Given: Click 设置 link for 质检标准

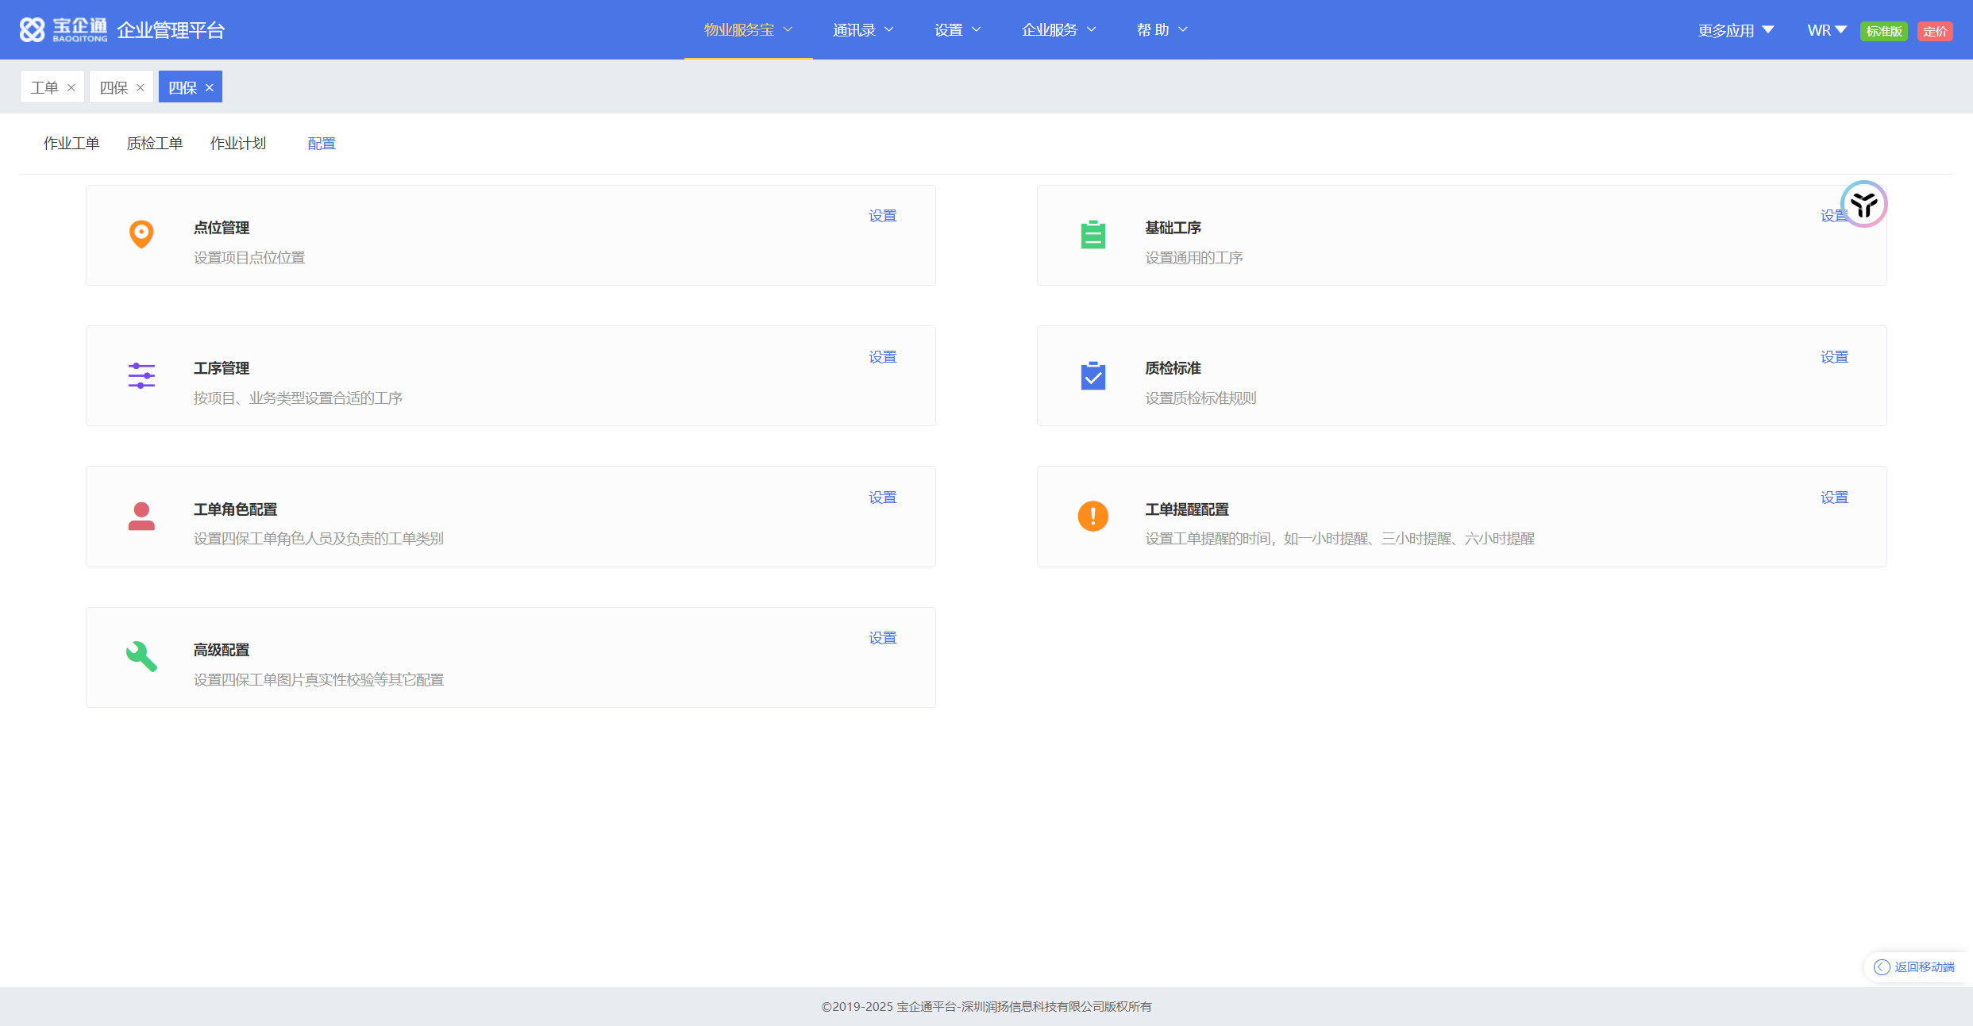Looking at the screenshot, I should pyautogui.click(x=1834, y=357).
